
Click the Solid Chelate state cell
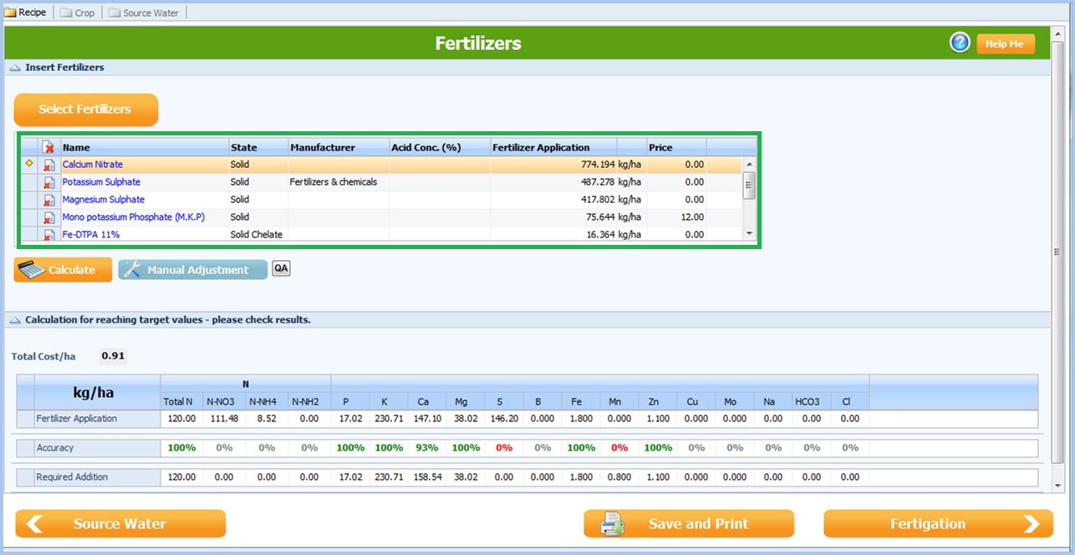click(x=258, y=235)
